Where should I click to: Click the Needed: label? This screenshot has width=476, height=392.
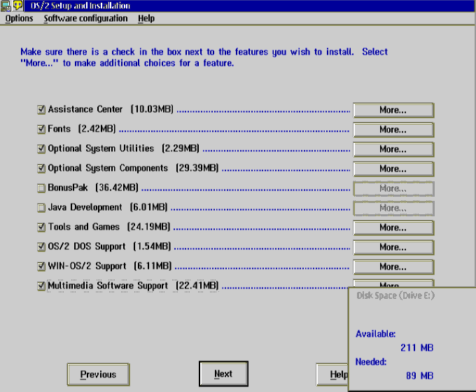pos(371,362)
